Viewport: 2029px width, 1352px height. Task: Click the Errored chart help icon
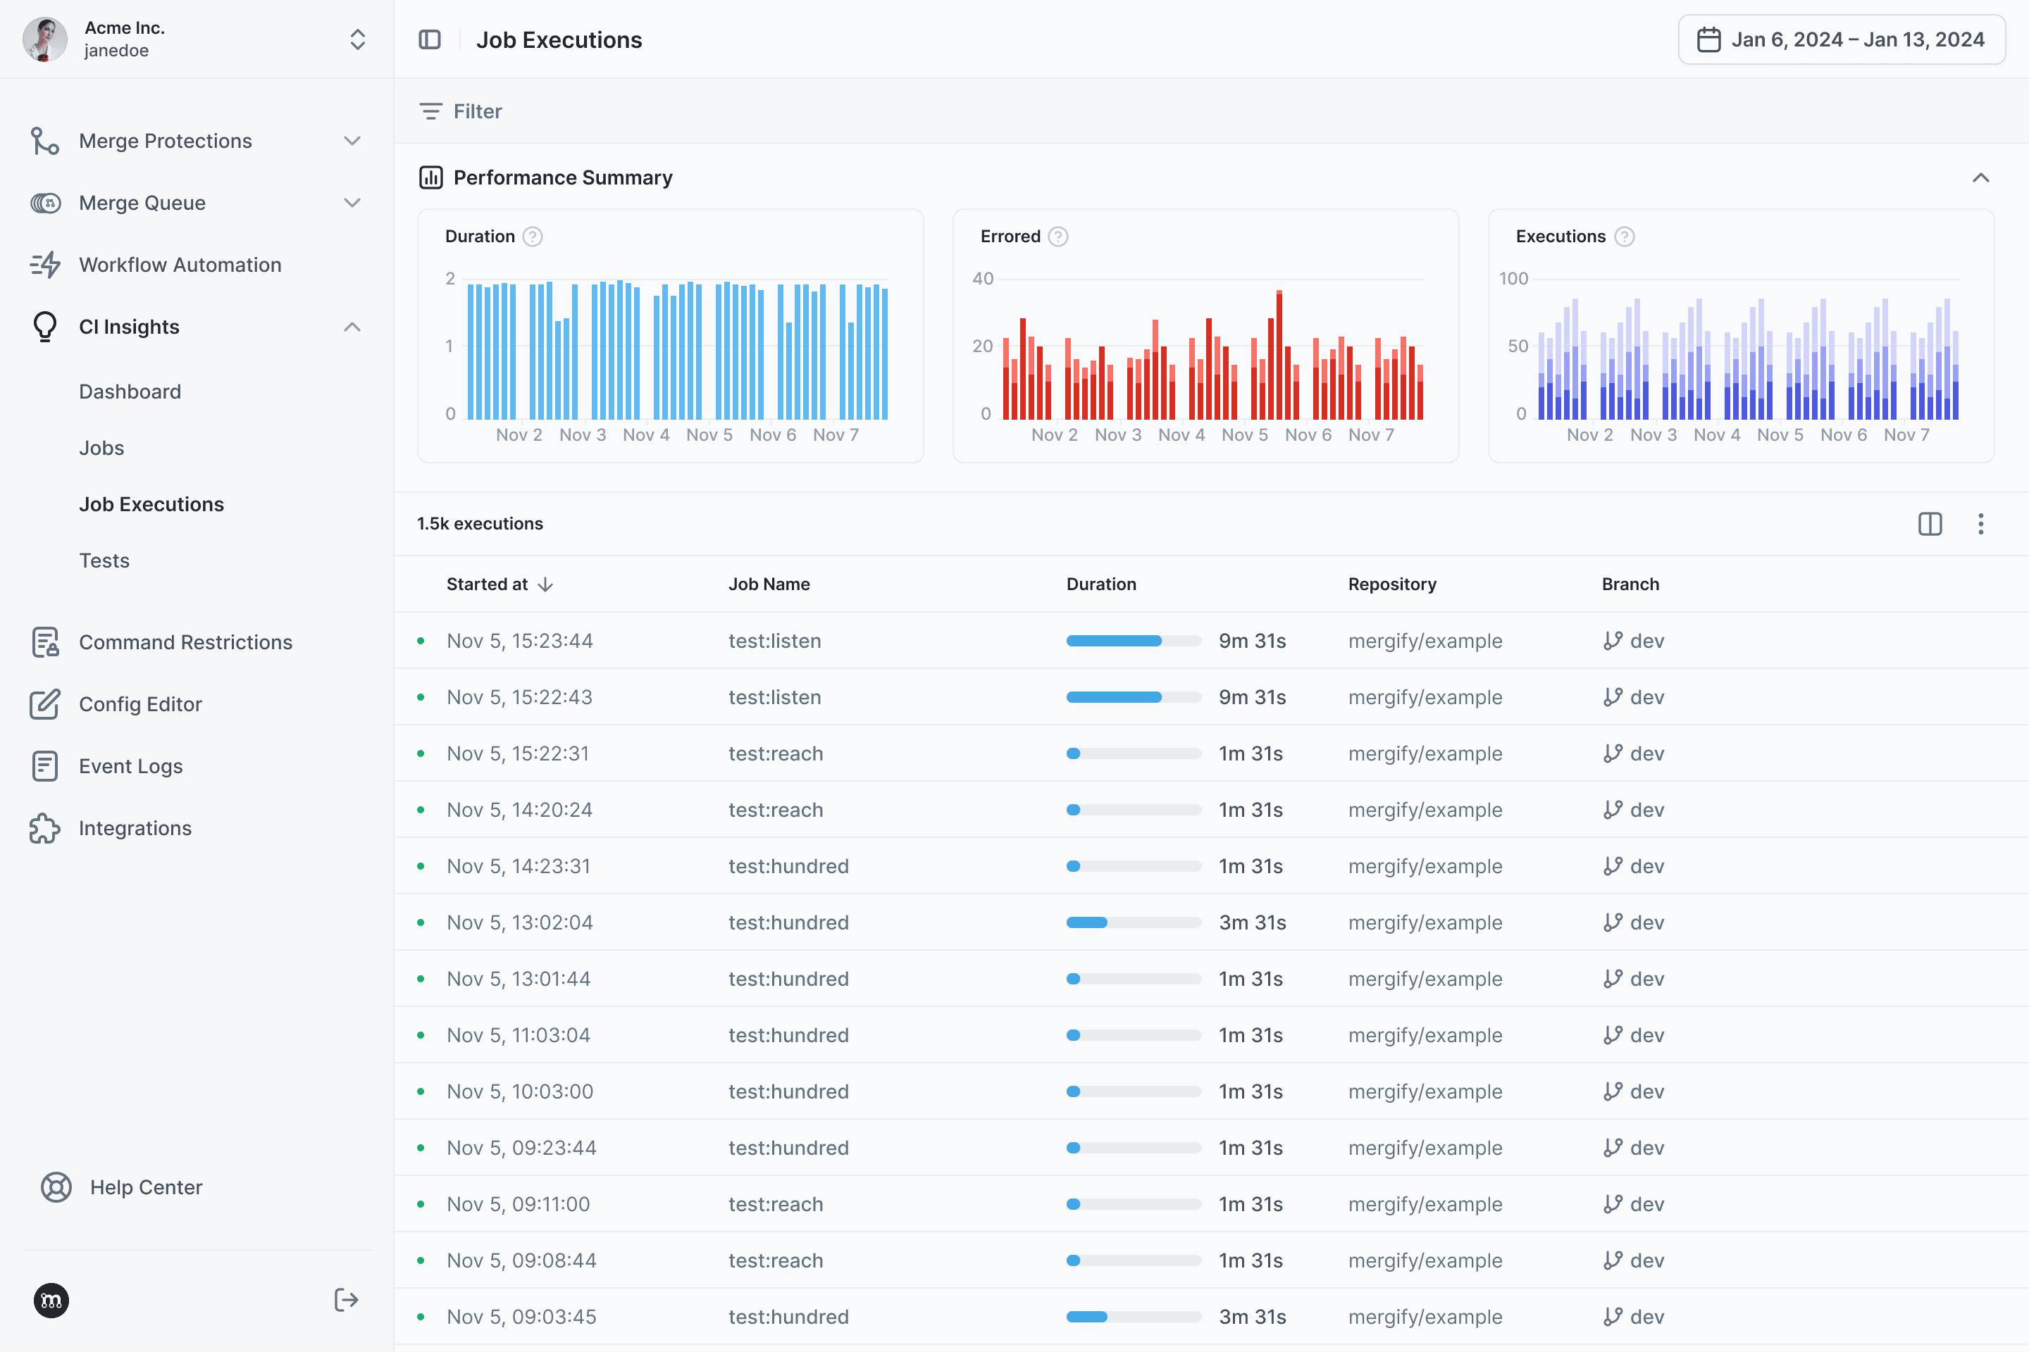(x=1058, y=237)
